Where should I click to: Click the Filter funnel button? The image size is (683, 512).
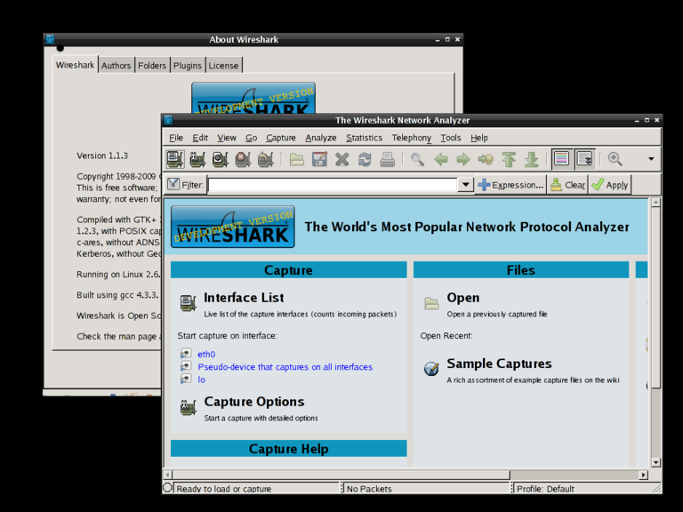click(185, 185)
